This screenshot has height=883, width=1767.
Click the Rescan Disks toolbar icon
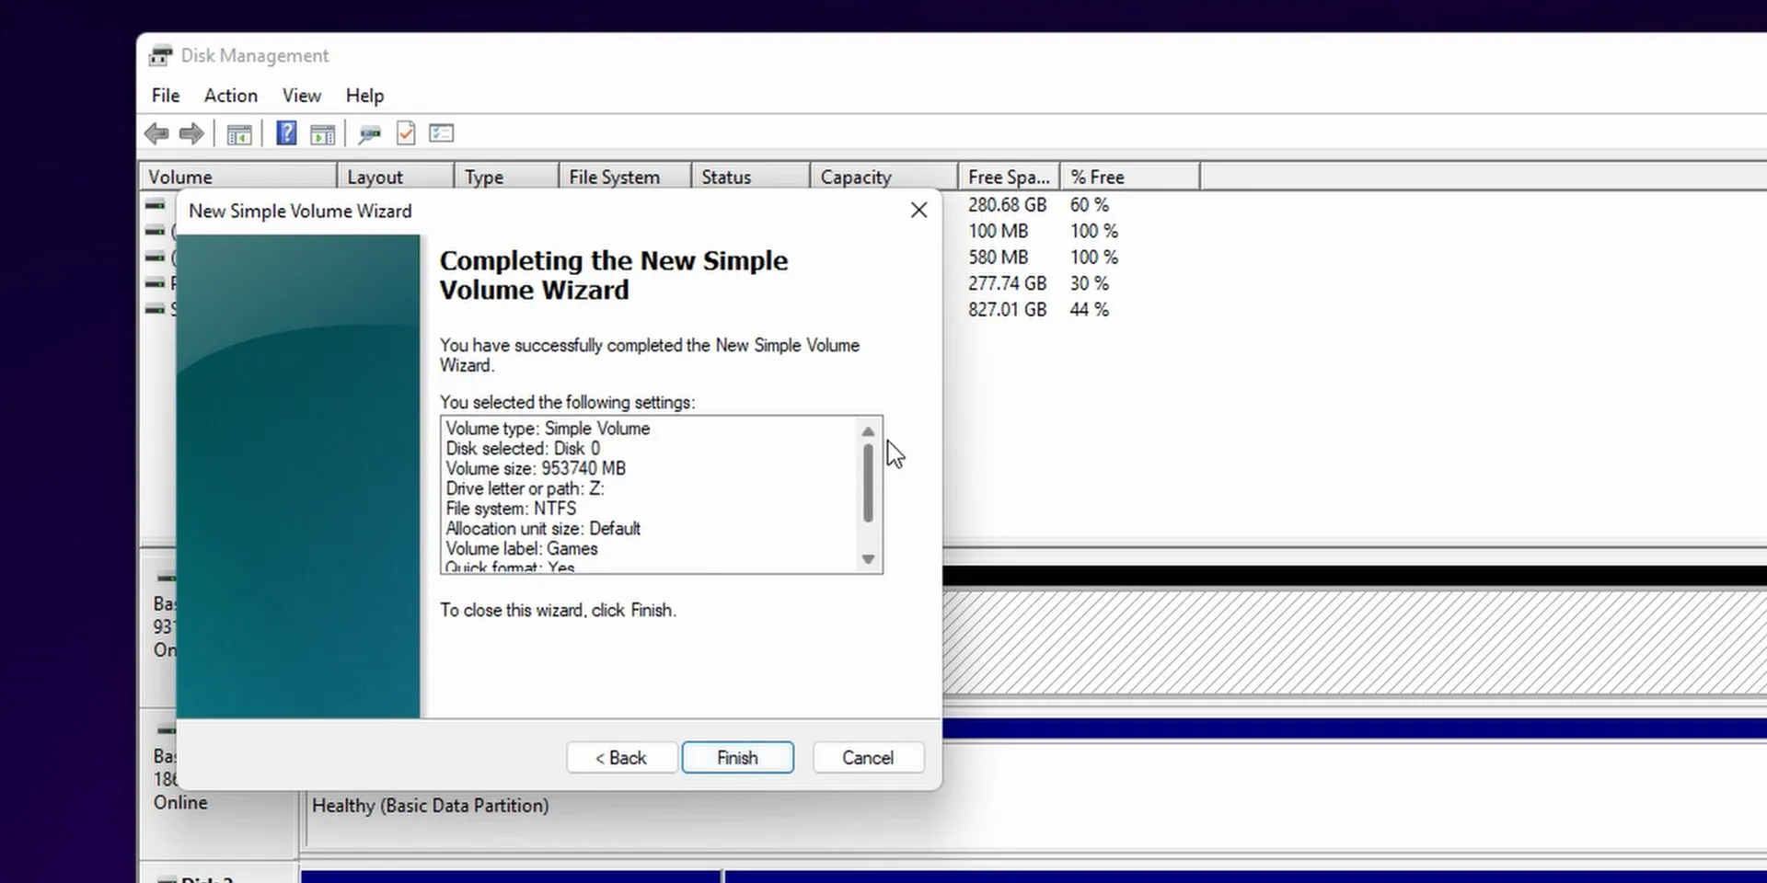370,134
